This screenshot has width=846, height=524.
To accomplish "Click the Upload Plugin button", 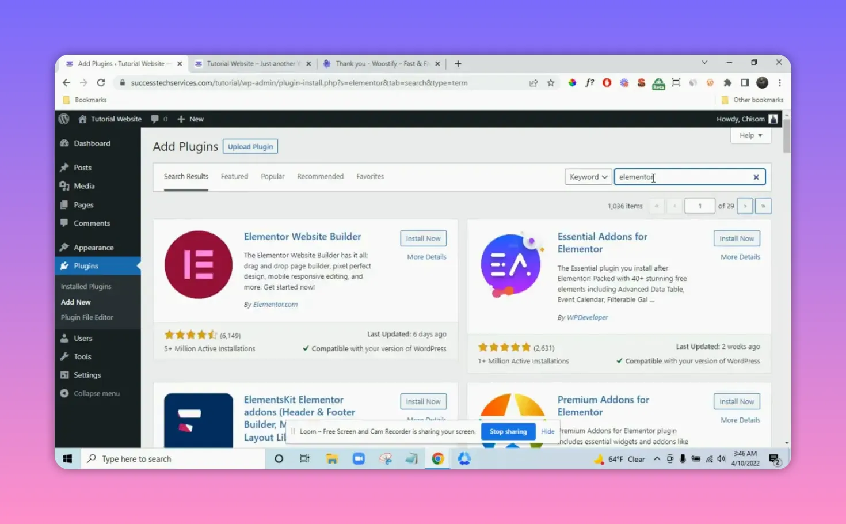I will tap(250, 146).
